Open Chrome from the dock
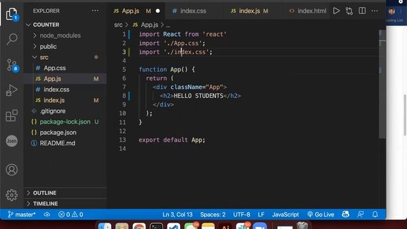 pos(139,226)
